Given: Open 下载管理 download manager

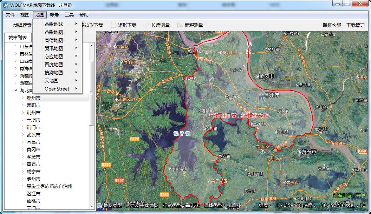Looking at the screenshot, I should tap(356, 25).
